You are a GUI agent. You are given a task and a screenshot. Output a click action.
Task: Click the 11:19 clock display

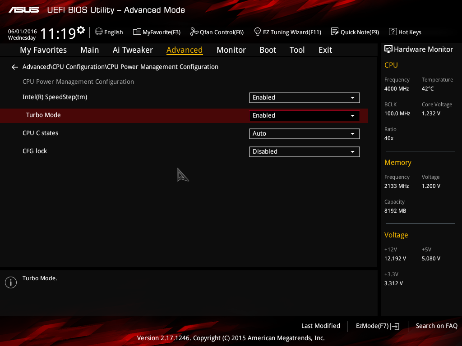(58, 33)
